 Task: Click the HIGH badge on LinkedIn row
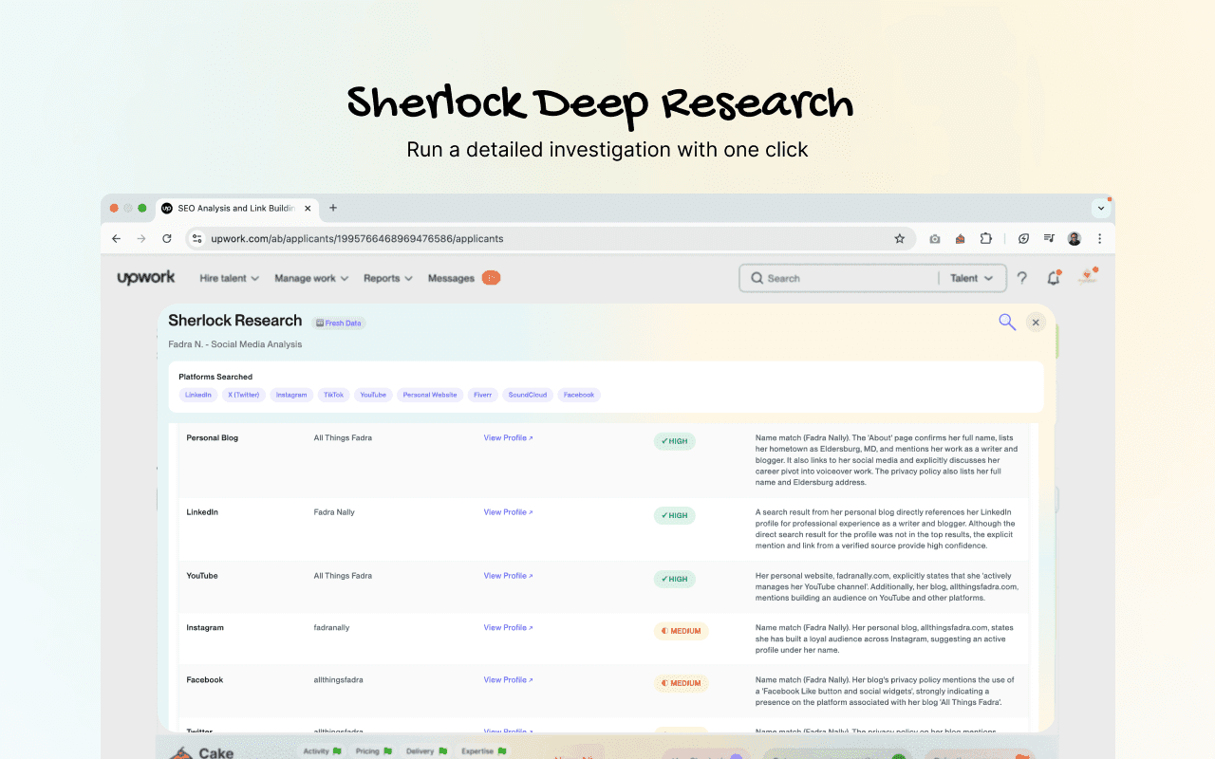[675, 516]
